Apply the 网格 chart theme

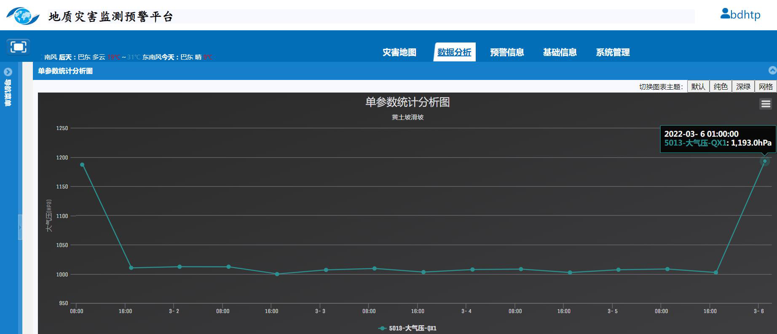tap(766, 87)
